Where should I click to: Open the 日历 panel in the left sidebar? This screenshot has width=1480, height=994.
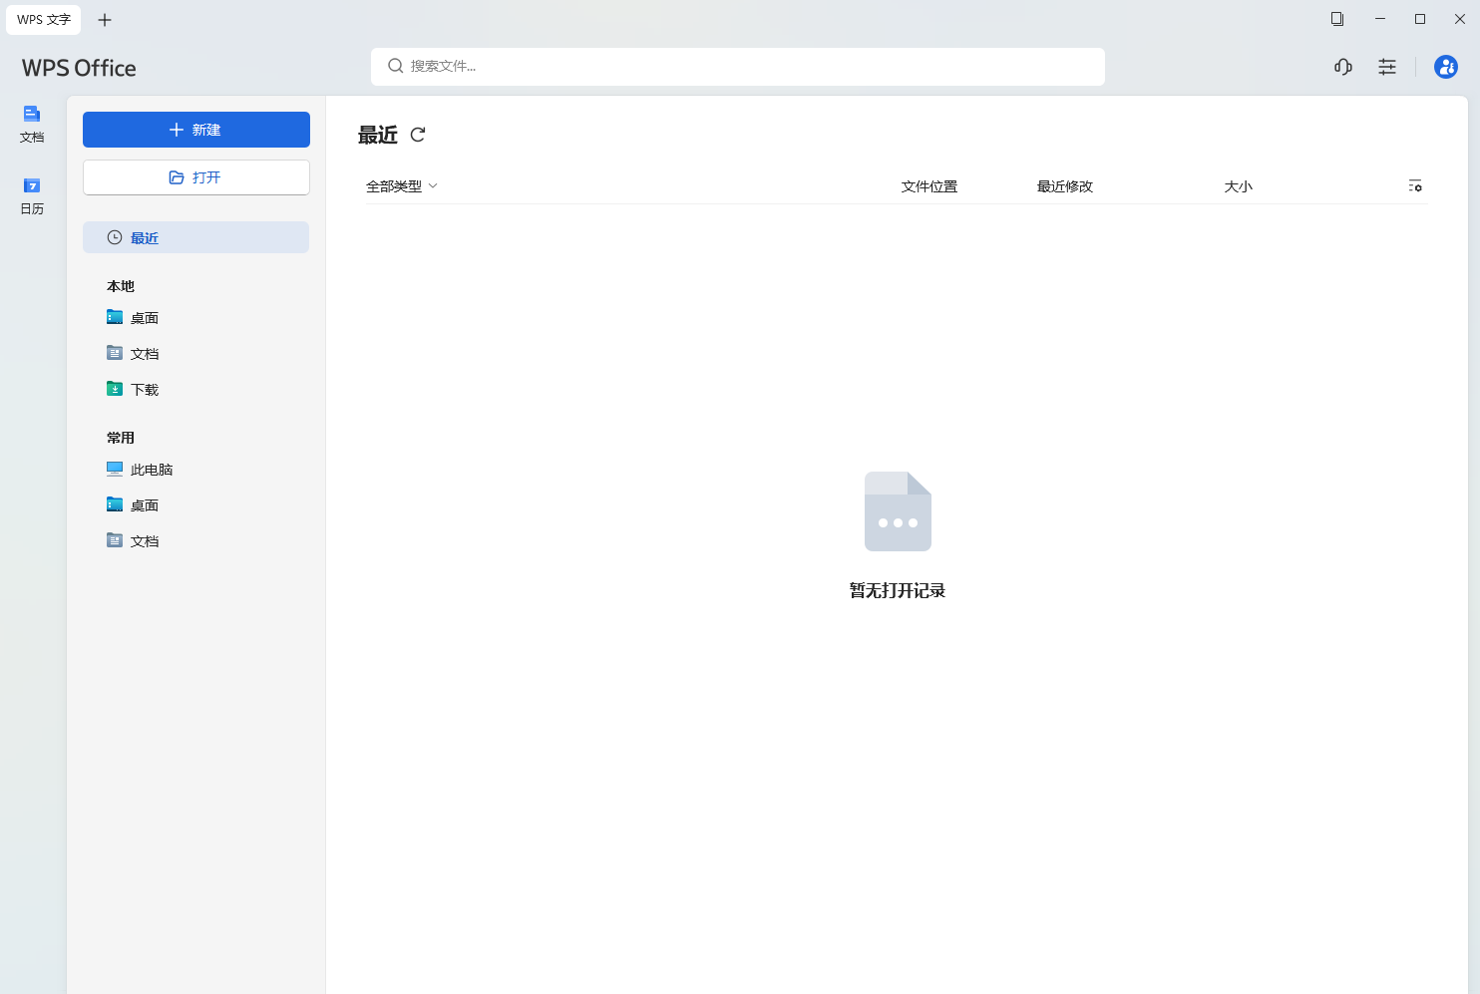click(31, 195)
